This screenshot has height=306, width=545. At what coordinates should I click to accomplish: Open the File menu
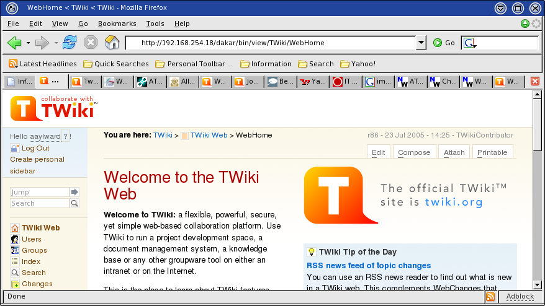pos(13,24)
